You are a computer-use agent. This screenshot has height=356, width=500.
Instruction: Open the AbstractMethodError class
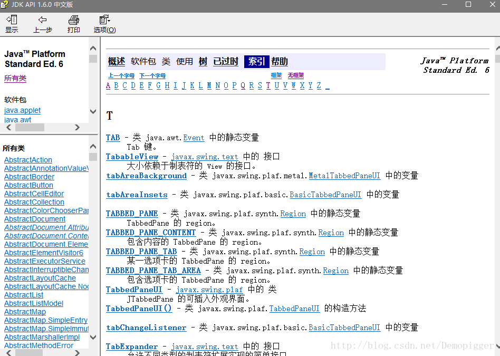[39, 345]
